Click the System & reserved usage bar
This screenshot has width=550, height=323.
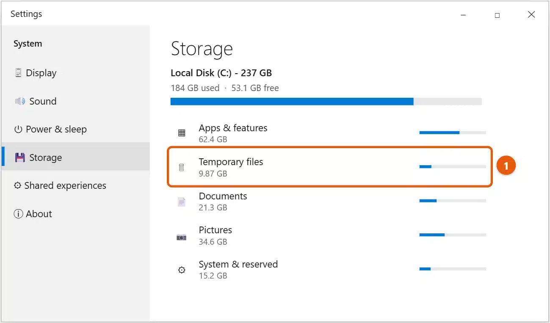453,269
